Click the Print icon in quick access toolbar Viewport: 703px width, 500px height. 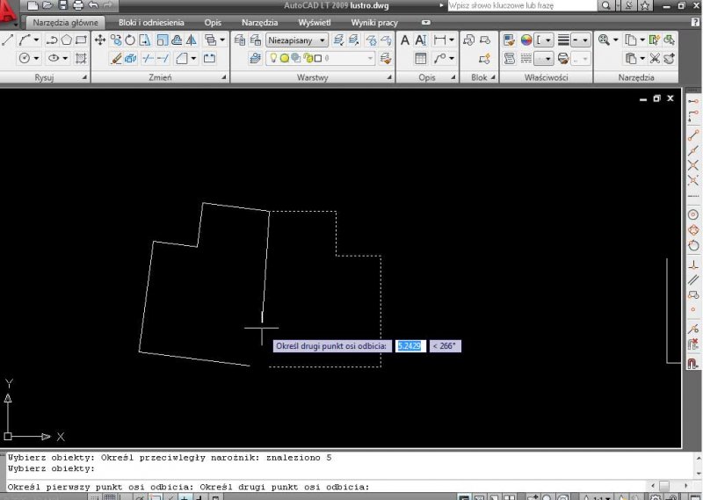point(77,6)
